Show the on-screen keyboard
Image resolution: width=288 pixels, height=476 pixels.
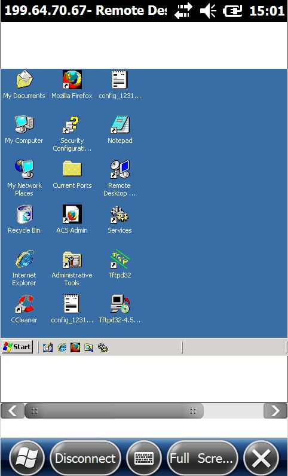144,459
